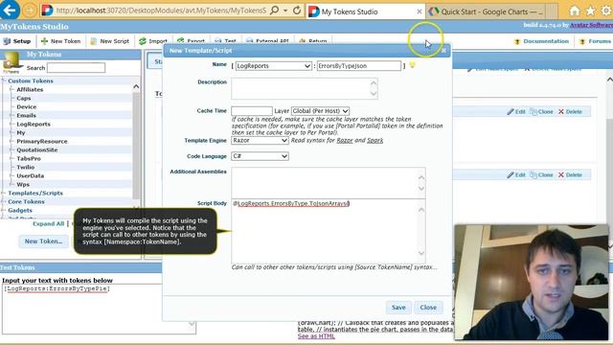The image size is (613, 345).
Task: Close the New Template/Script dialog
Action: 443,51
